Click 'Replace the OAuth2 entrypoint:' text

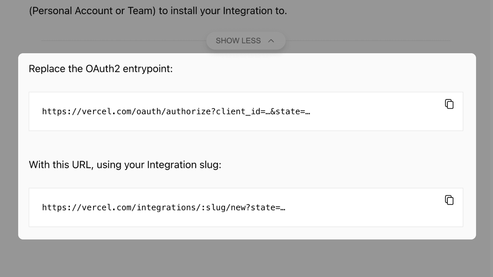(101, 69)
